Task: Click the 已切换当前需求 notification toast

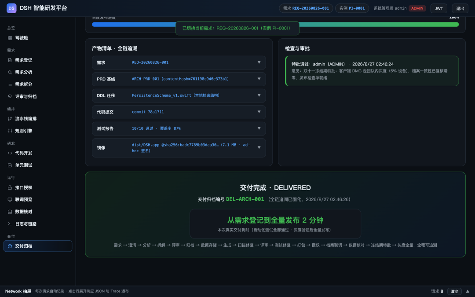Action: [x=237, y=28]
